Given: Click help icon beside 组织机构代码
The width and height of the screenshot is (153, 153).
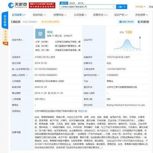Looking at the screenshot, I should click(x=99, y=75).
